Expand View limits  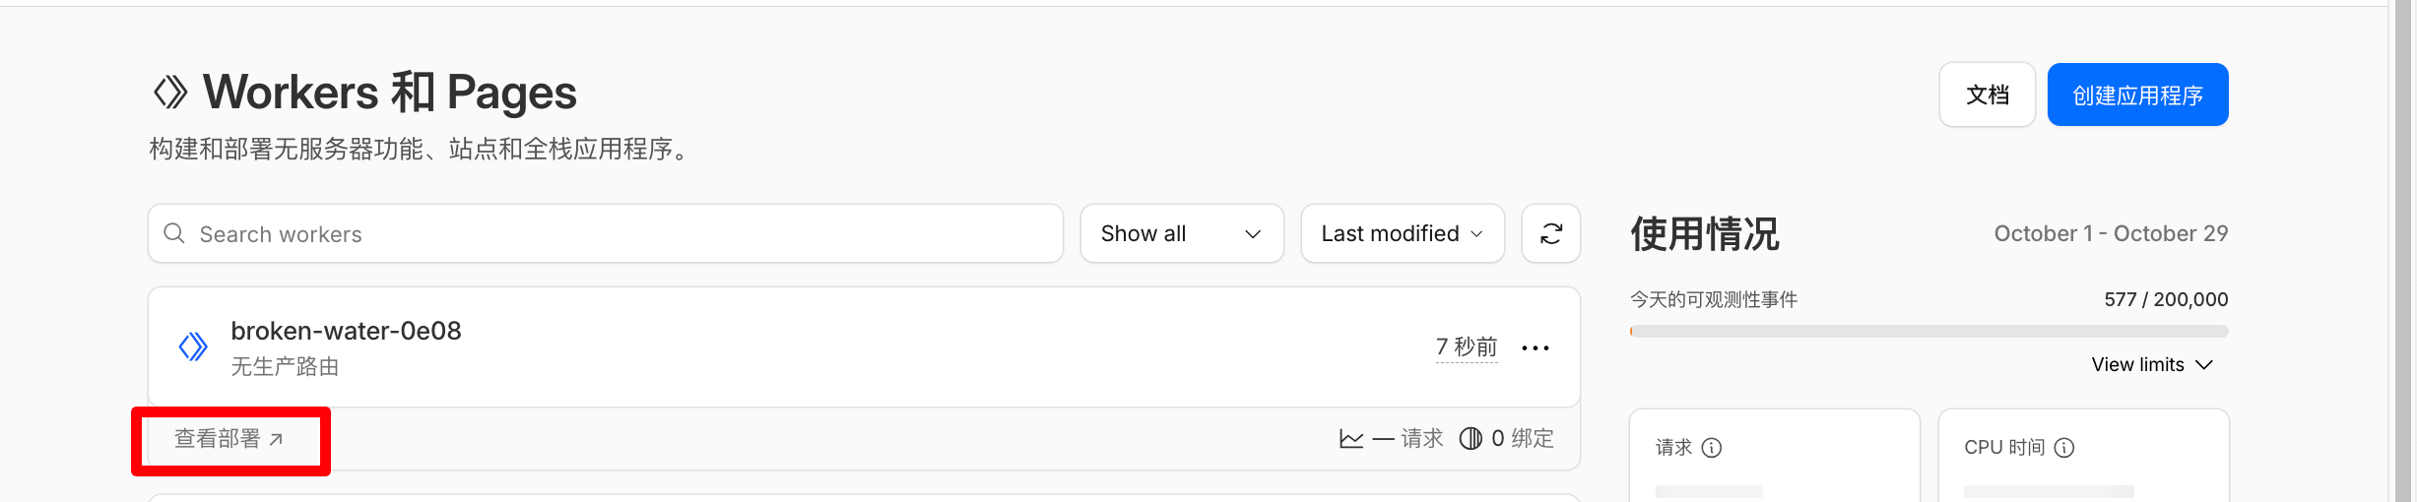(x=2152, y=364)
